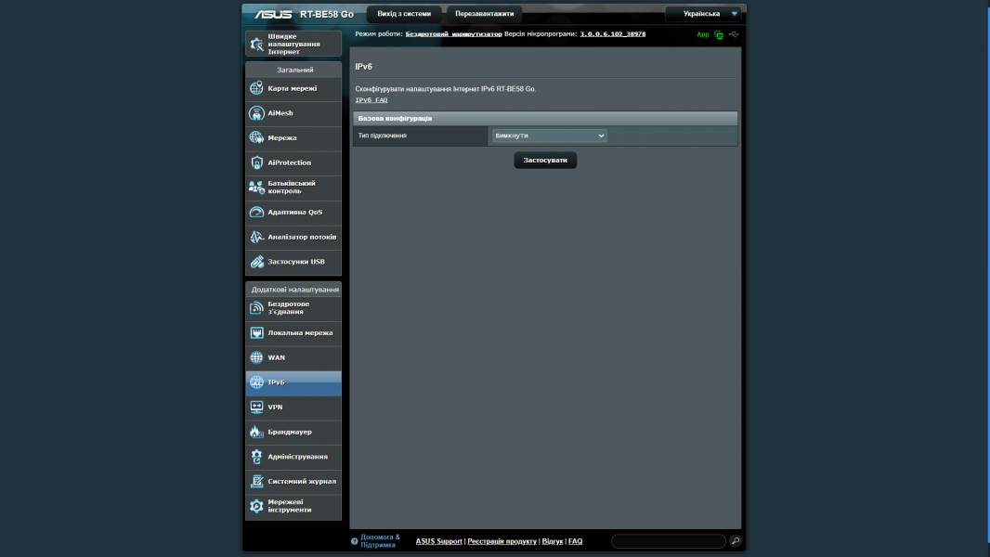Open Застосунки USB icon in sidebar
Screen dimensions: 990x557
click(x=257, y=262)
